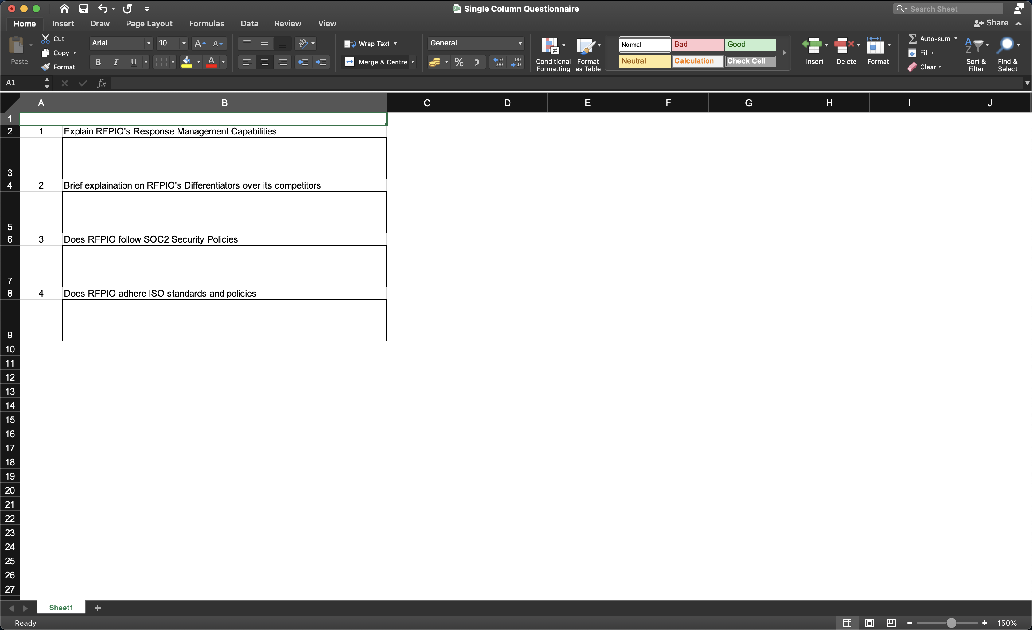Switch to Page Layout view in status bar
The image size is (1032, 630).
[x=869, y=623]
